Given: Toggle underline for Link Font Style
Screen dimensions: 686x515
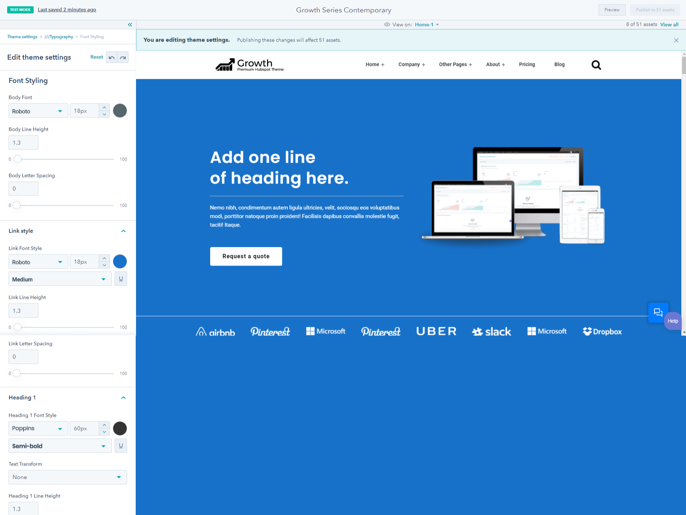Looking at the screenshot, I should 121,279.
